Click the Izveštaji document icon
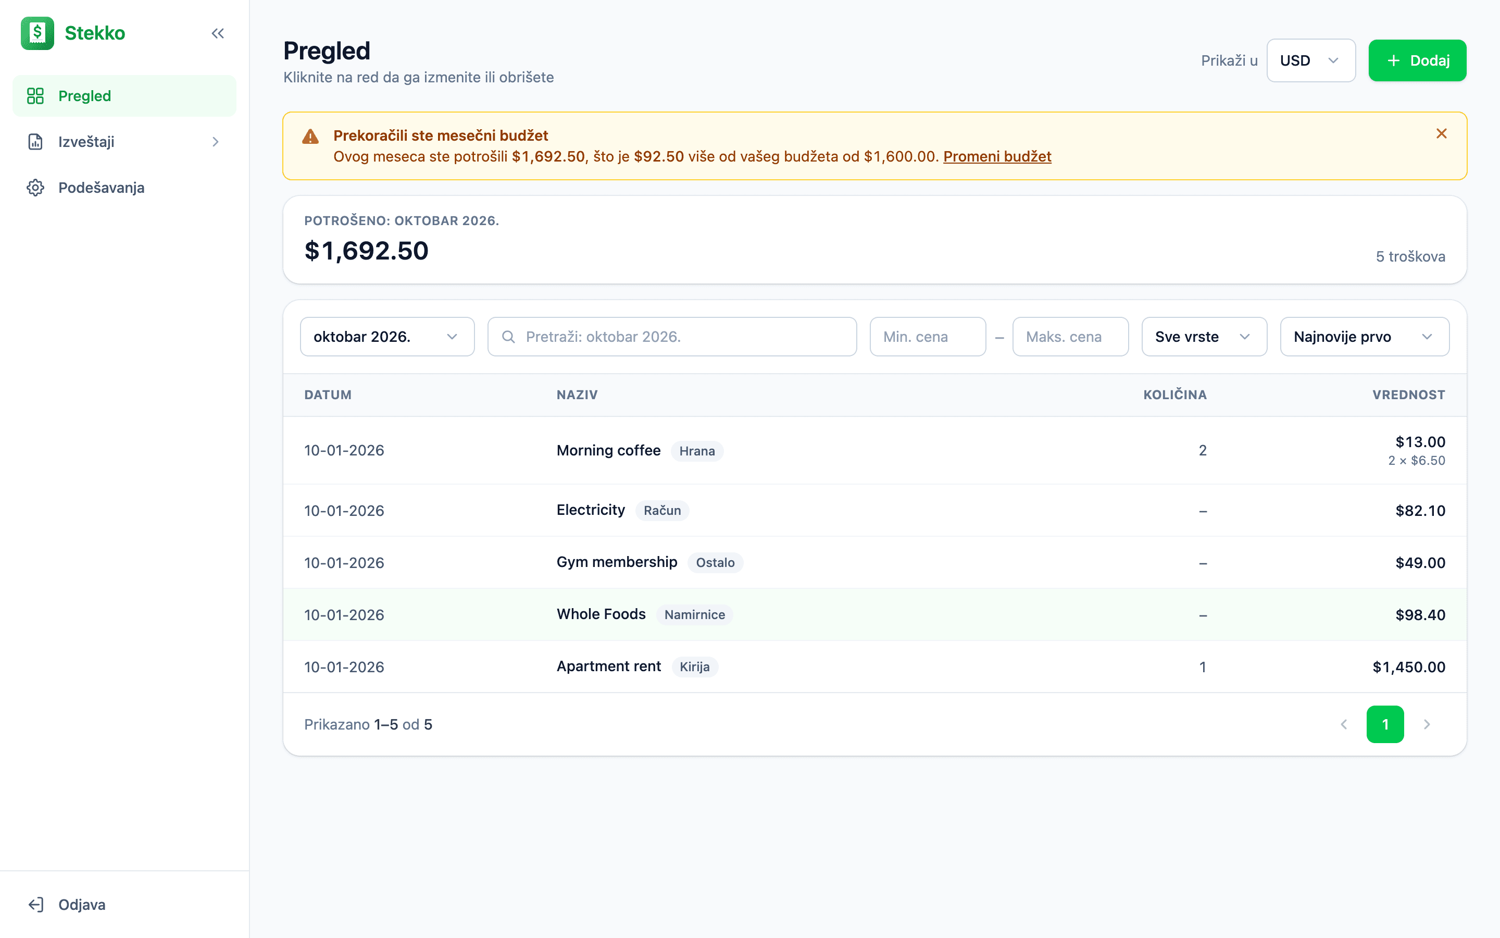The width and height of the screenshot is (1500, 938). click(35, 142)
